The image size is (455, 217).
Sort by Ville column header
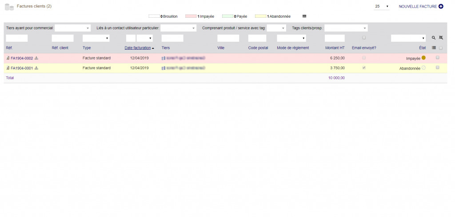pos(221,48)
